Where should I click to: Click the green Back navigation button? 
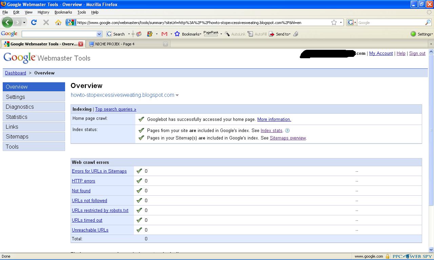[x=7, y=22]
